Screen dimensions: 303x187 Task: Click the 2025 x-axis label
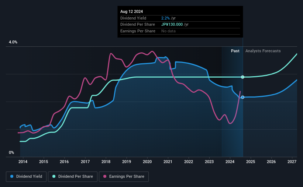pyautogui.click(x=251, y=162)
